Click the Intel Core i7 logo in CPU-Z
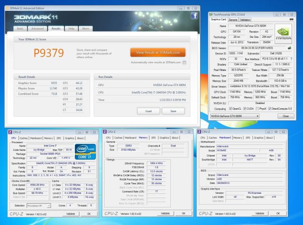 (85, 152)
